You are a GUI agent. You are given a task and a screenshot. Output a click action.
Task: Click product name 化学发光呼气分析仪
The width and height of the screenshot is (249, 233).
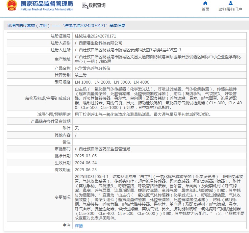click(x=93, y=68)
